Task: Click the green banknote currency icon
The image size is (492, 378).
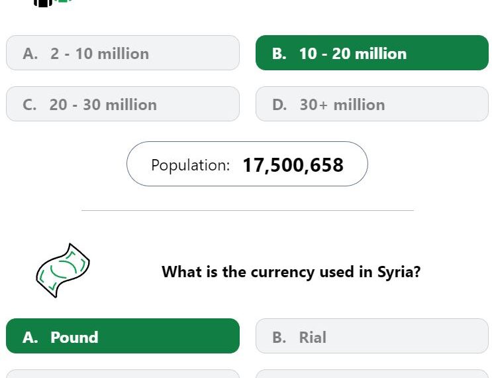Action: pyautogui.click(x=63, y=271)
